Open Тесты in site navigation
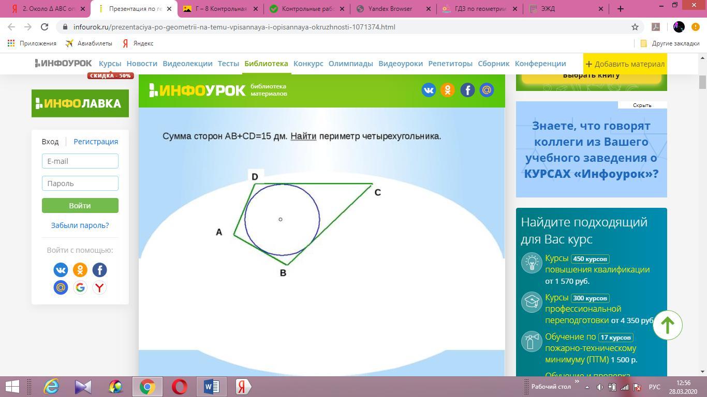The height and width of the screenshot is (397, 707). pyautogui.click(x=228, y=64)
